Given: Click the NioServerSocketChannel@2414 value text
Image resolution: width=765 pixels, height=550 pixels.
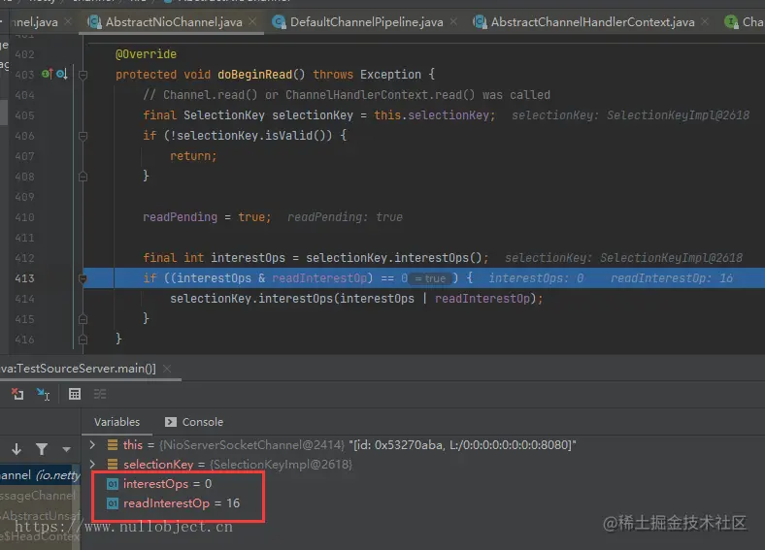Looking at the screenshot, I should [x=251, y=444].
